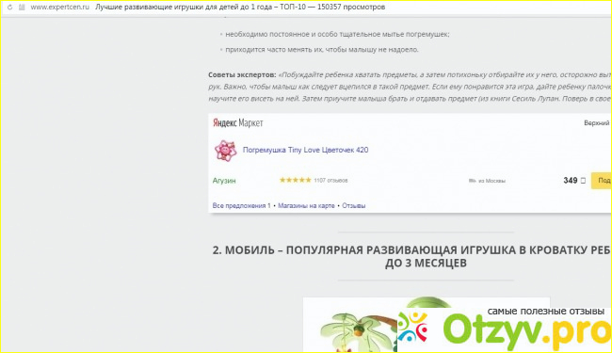Open the Отзывы link in Market widget
The image size is (612, 353).
tap(354, 205)
